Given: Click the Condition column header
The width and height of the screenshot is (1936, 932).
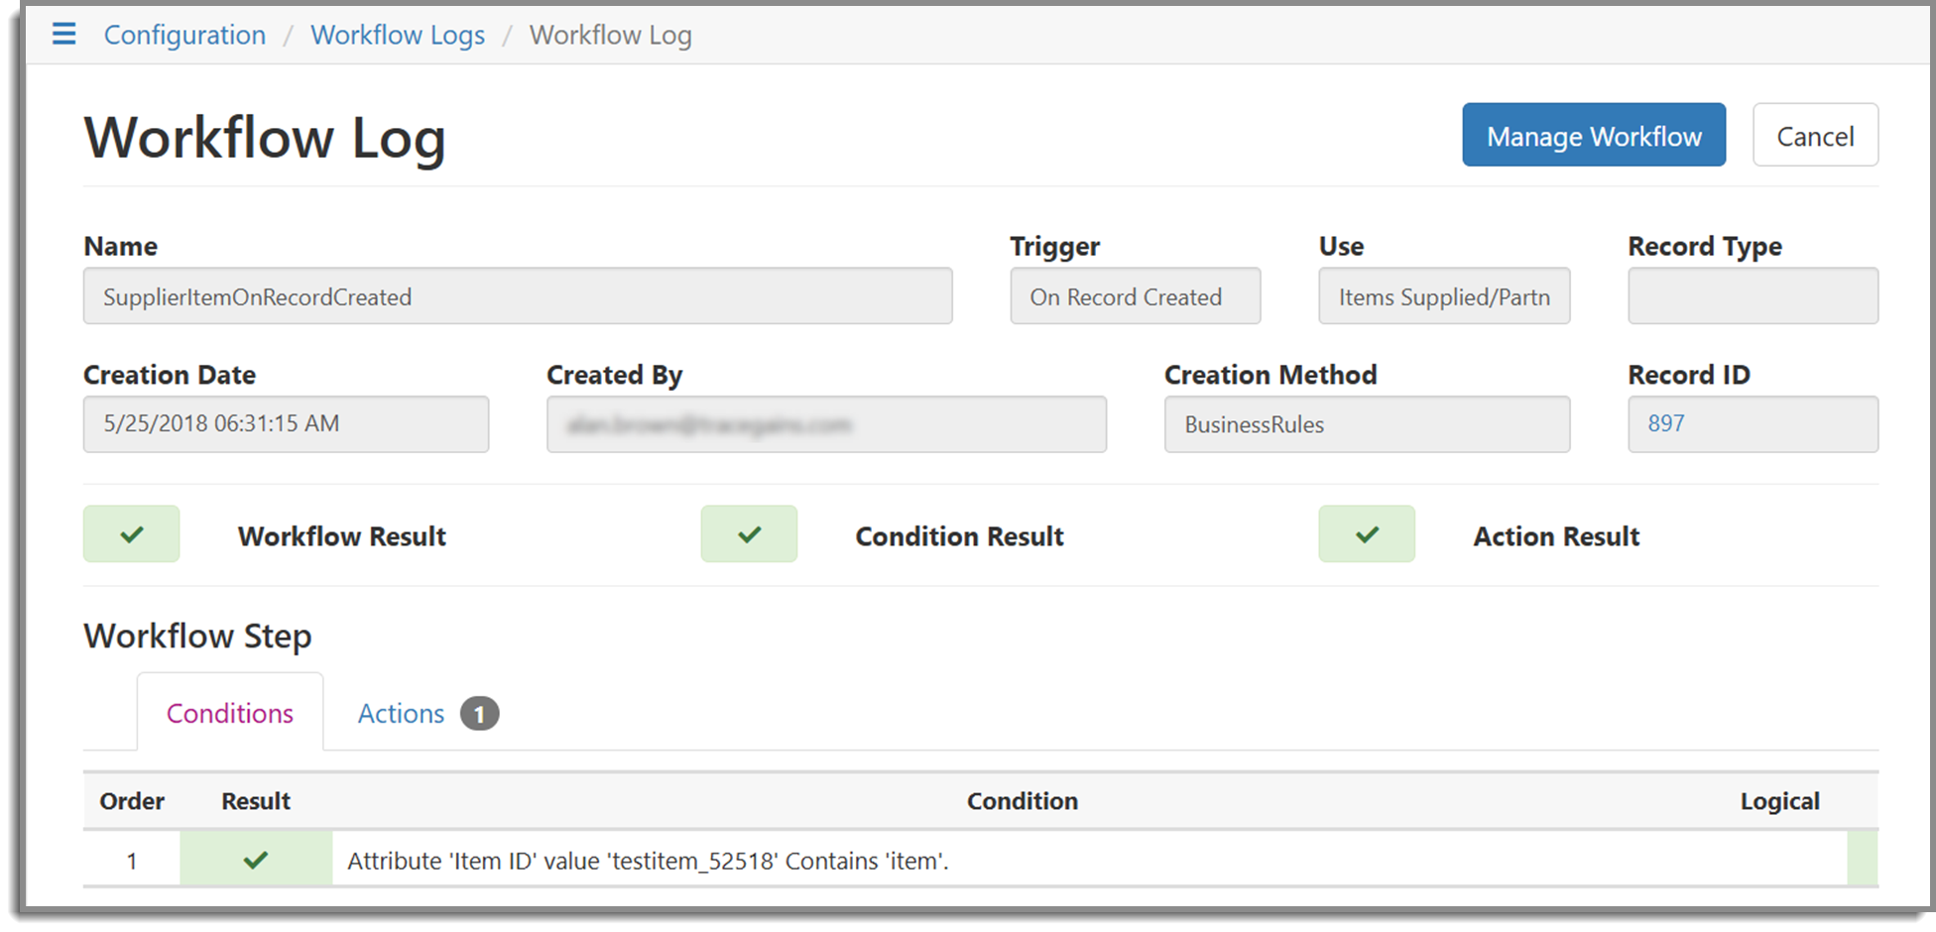Looking at the screenshot, I should point(1023,801).
